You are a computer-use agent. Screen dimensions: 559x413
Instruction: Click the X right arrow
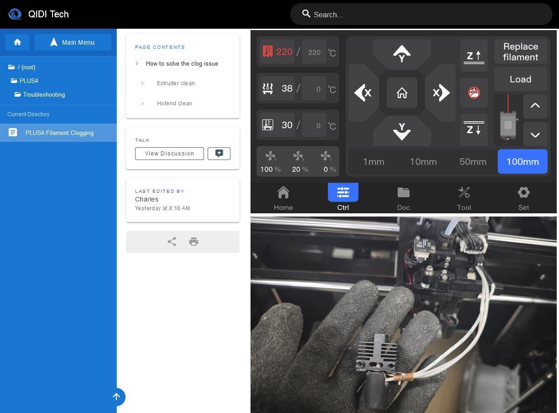point(440,93)
